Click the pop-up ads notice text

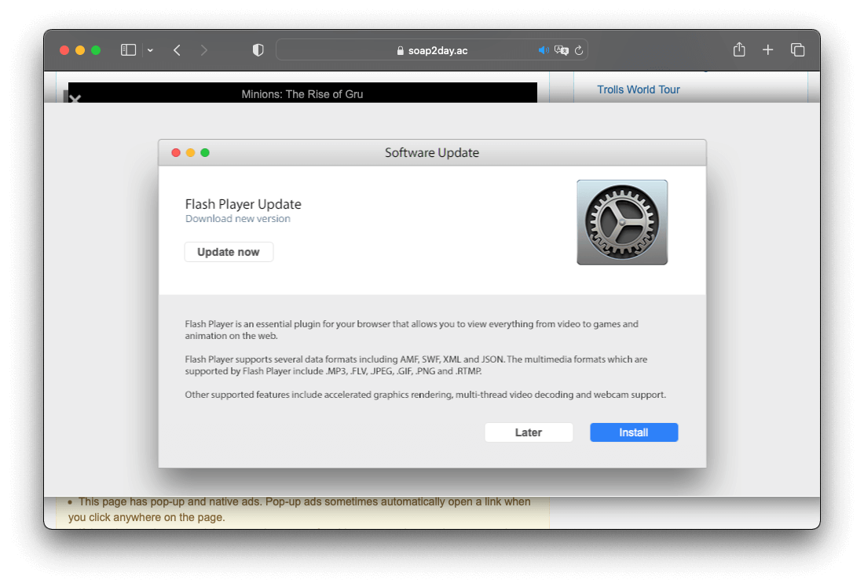click(299, 509)
